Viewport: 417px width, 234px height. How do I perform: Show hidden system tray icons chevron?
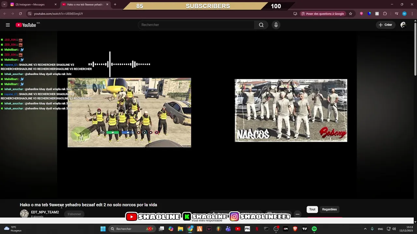(365, 229)
